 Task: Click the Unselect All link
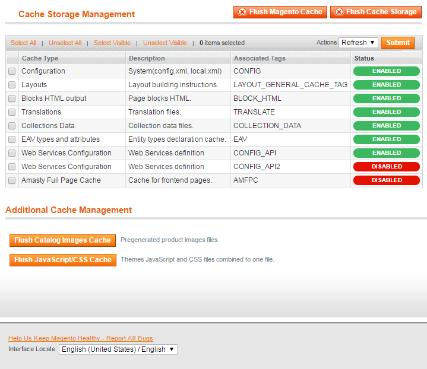tap(65, 43)
